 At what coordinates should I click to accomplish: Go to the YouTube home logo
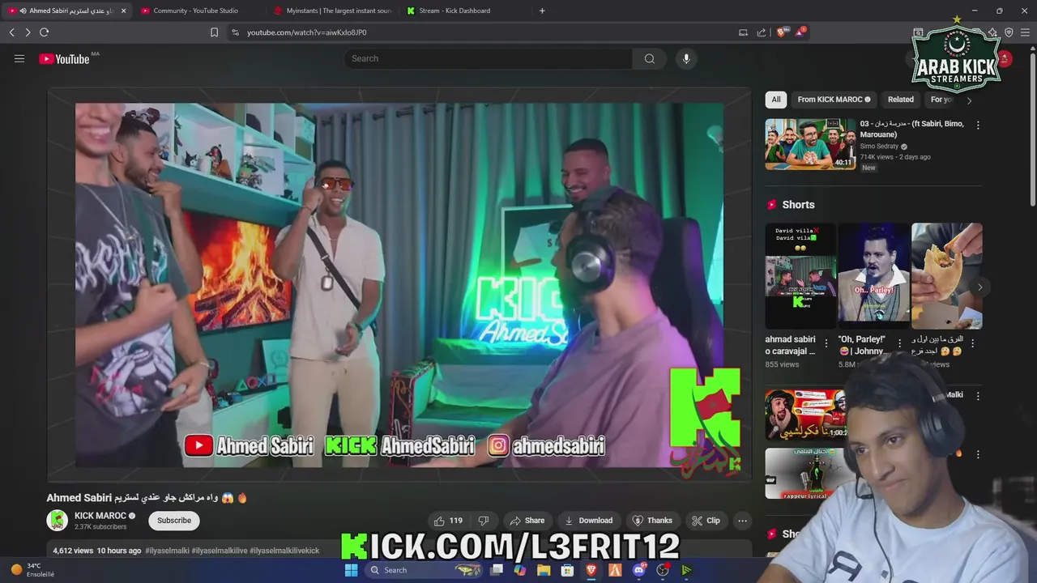coord(64,58)
